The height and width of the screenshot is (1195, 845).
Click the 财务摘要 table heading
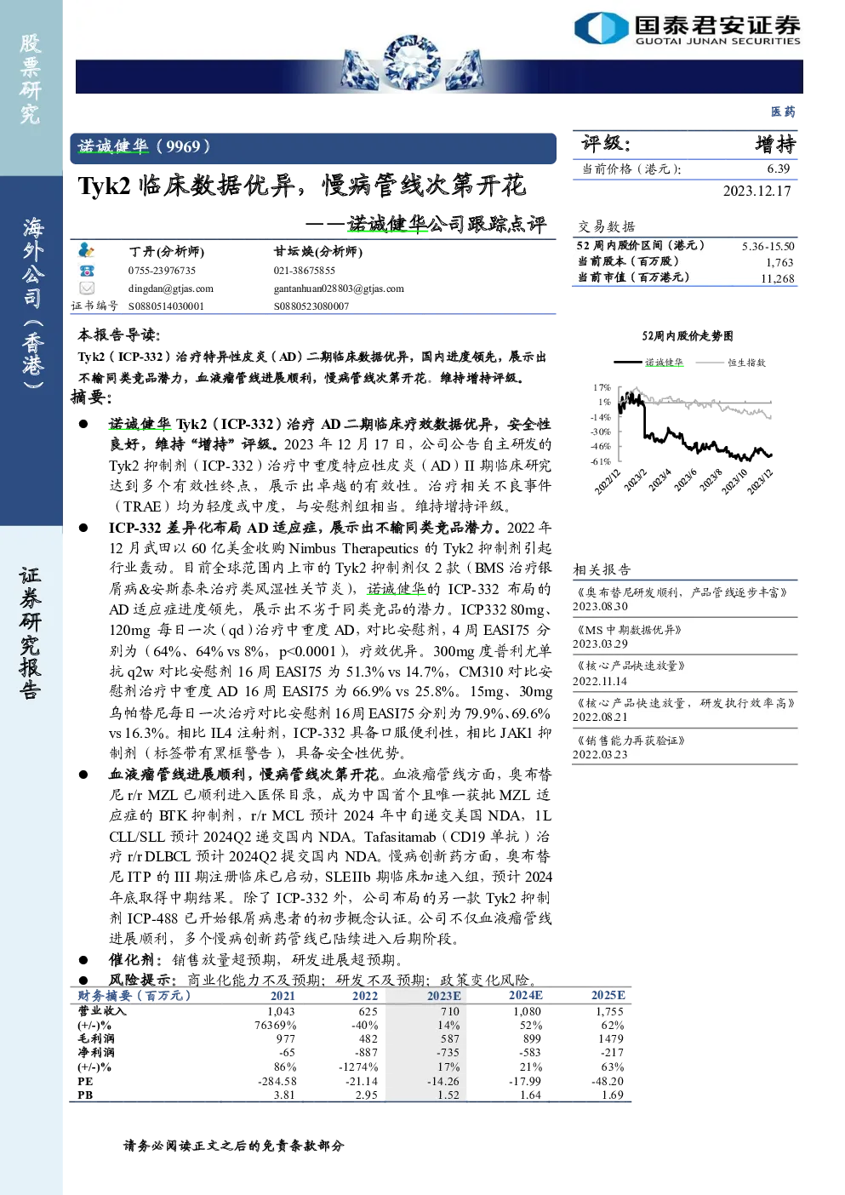click(134, 995)
